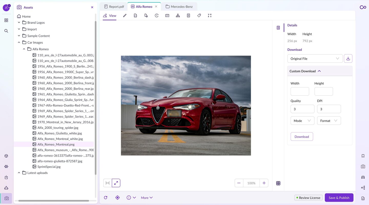Click the zoom in plus button

click(264, 183)
